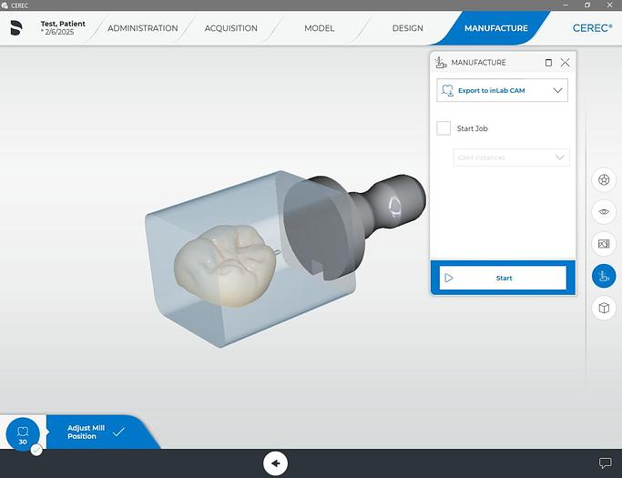Toggle the Manufacture side tool button
The image size is (622, 478).
604,276
